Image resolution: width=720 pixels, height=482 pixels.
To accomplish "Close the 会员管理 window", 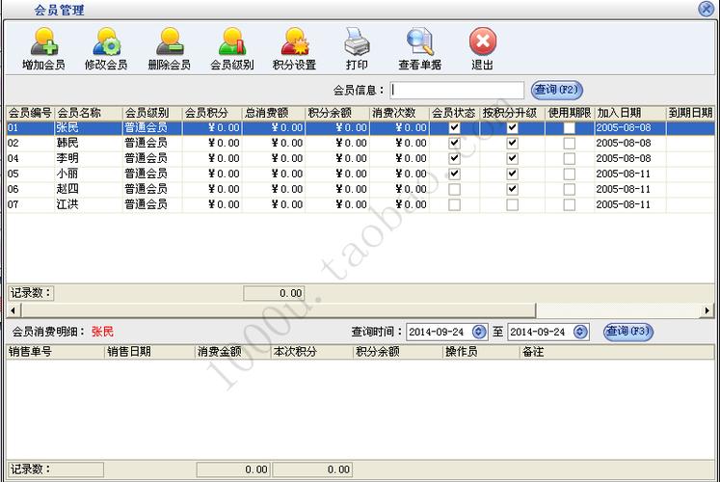I will 706,9.
